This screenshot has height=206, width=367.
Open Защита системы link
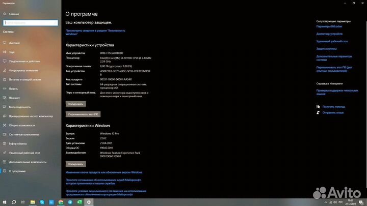point(327,49)
